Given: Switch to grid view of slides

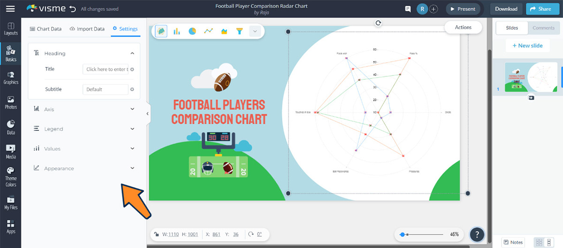Looking at the screenshot, I should point(539,242).
